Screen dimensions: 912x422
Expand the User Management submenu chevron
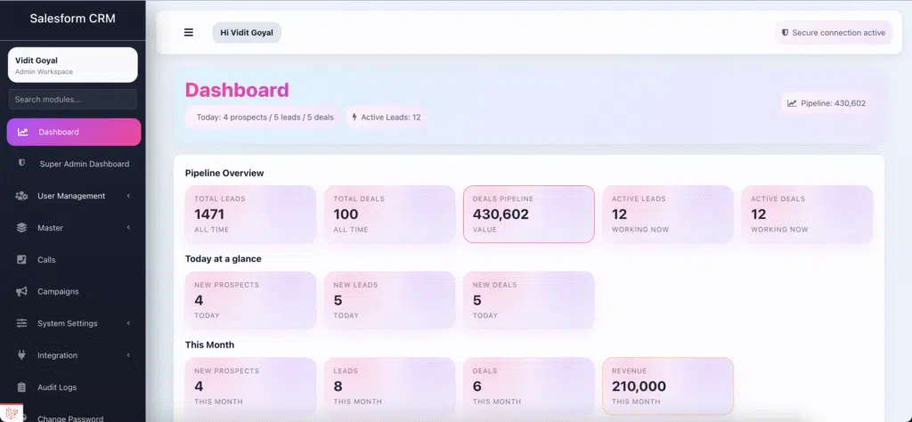[128, 196]
